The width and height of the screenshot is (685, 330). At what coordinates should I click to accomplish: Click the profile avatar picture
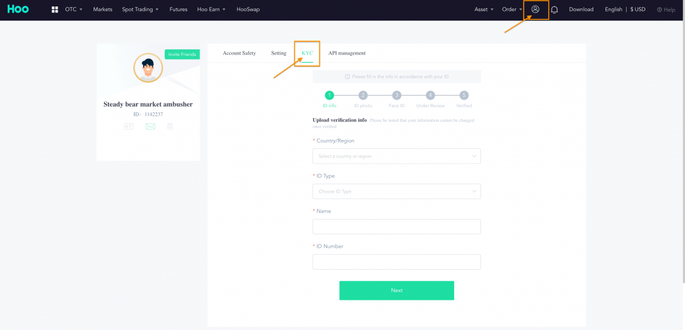[148, 68]
